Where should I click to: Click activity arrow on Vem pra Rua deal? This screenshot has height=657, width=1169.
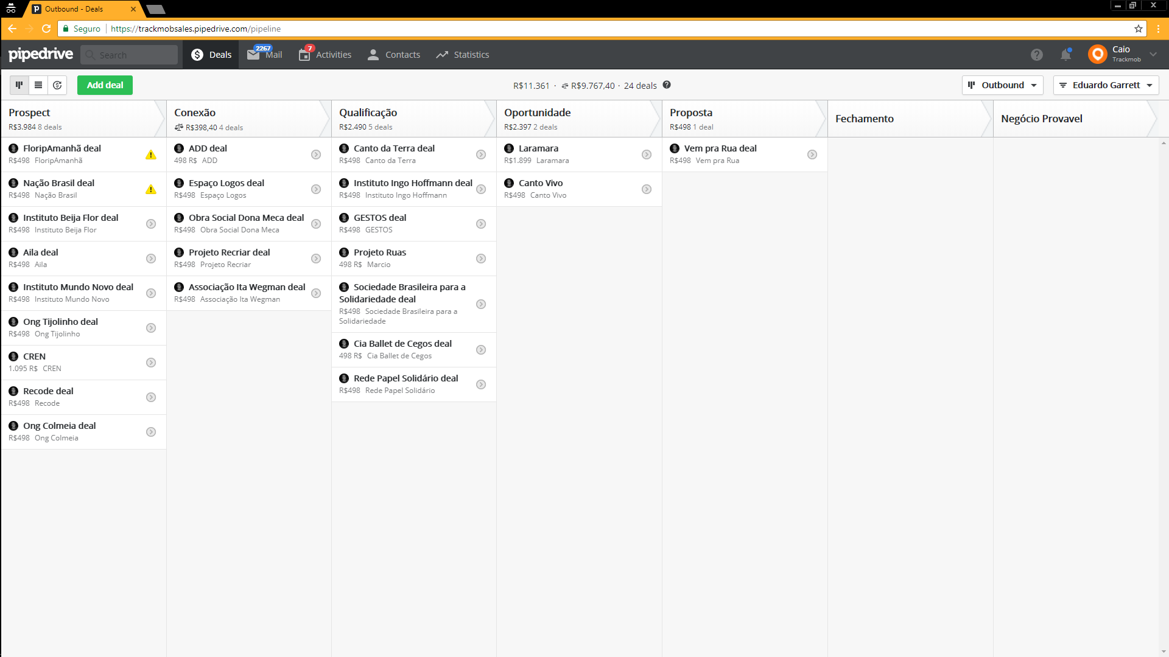tap(812, 155)
